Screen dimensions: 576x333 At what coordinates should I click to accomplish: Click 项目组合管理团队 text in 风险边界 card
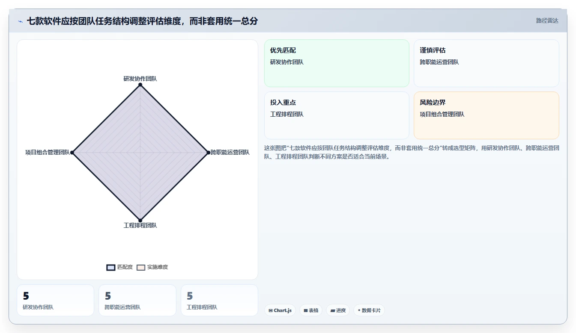[442, 114]
